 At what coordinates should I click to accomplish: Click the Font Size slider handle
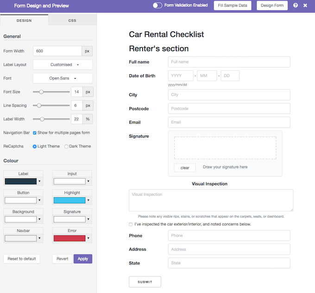(41, 92)
